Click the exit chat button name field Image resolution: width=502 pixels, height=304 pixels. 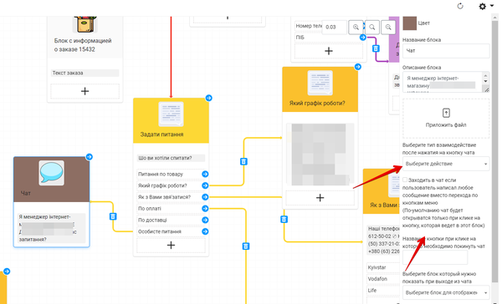[435, 257]
